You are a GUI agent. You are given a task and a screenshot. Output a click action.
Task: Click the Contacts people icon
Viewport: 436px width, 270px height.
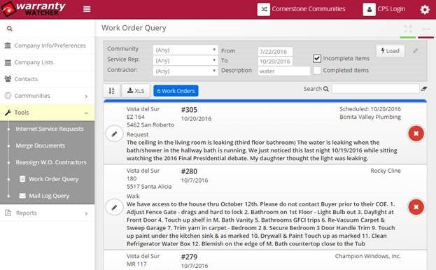8,79
